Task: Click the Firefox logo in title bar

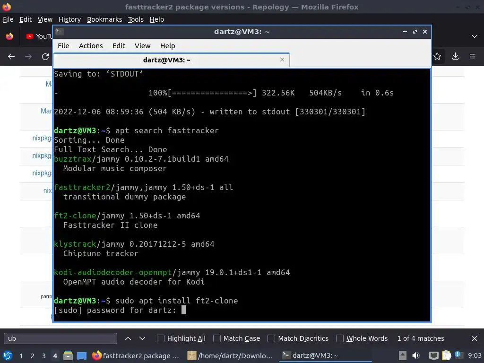Action: [7, 7]
